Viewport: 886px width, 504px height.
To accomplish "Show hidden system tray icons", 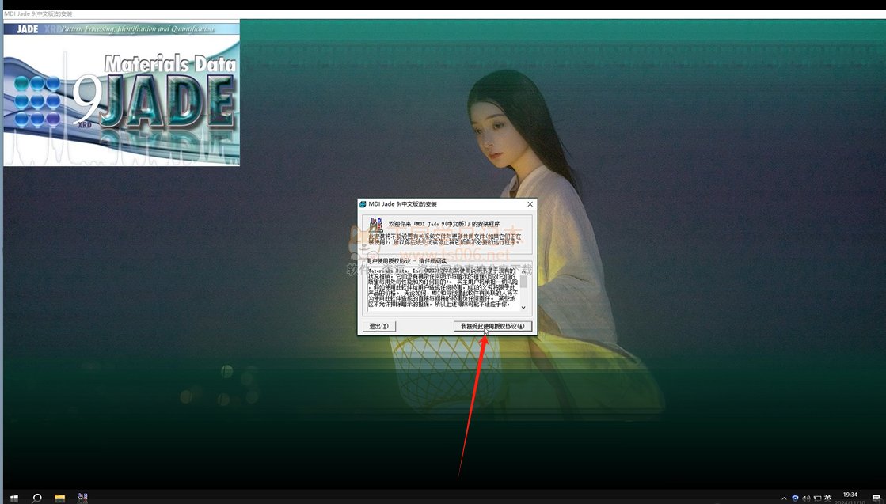I will [784, 498].
